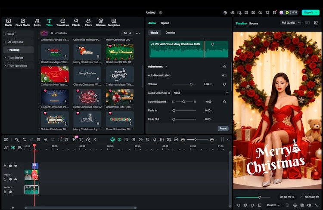The image size is (323, 210).
Task: Select the Text tool in timeline toolbar
Action: 81,139
